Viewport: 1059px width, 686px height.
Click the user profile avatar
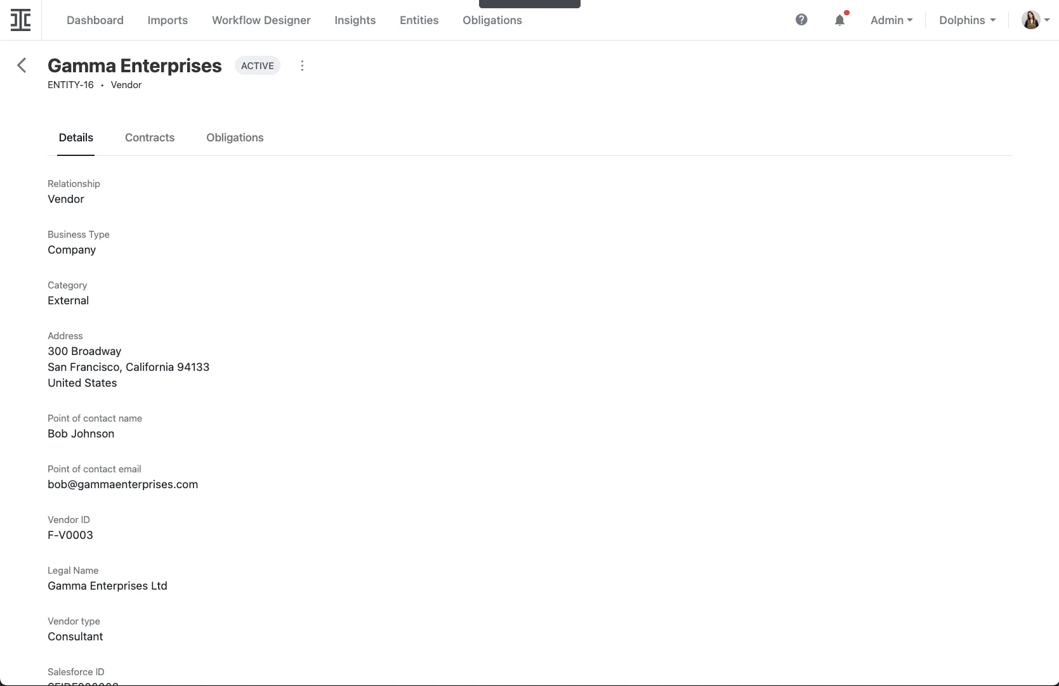(1030, 20)
